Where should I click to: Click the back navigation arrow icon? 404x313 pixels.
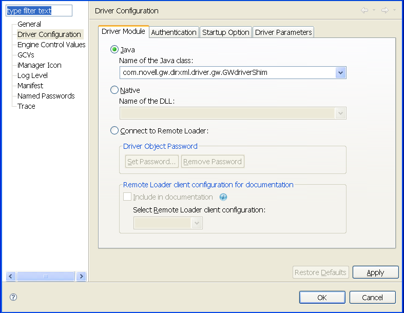[x=364, y=10]
